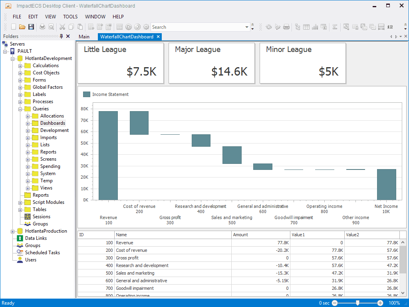Click the scissors Cut icon

[62, 27]
